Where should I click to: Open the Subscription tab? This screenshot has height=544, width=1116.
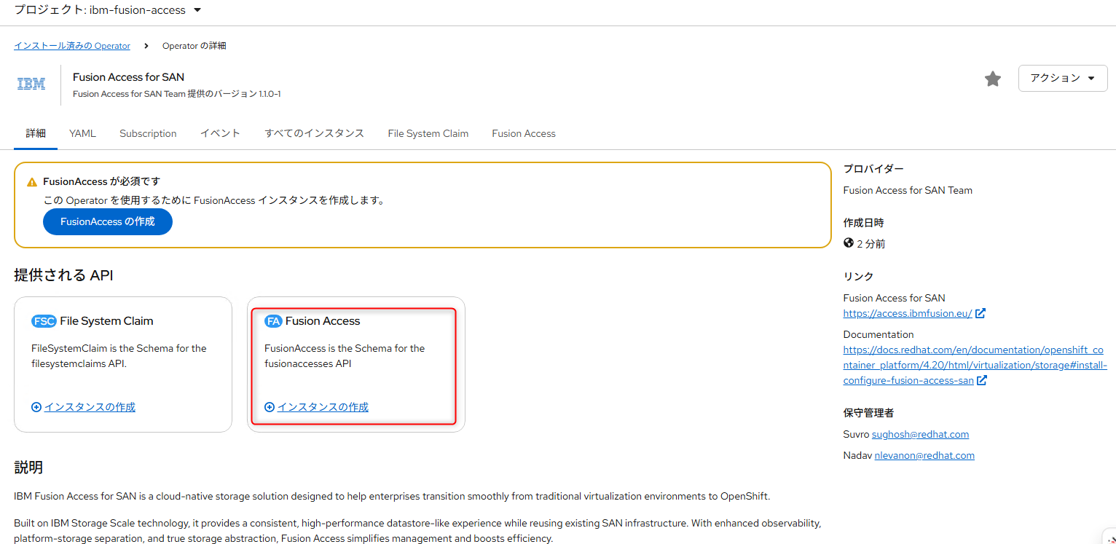148,133
